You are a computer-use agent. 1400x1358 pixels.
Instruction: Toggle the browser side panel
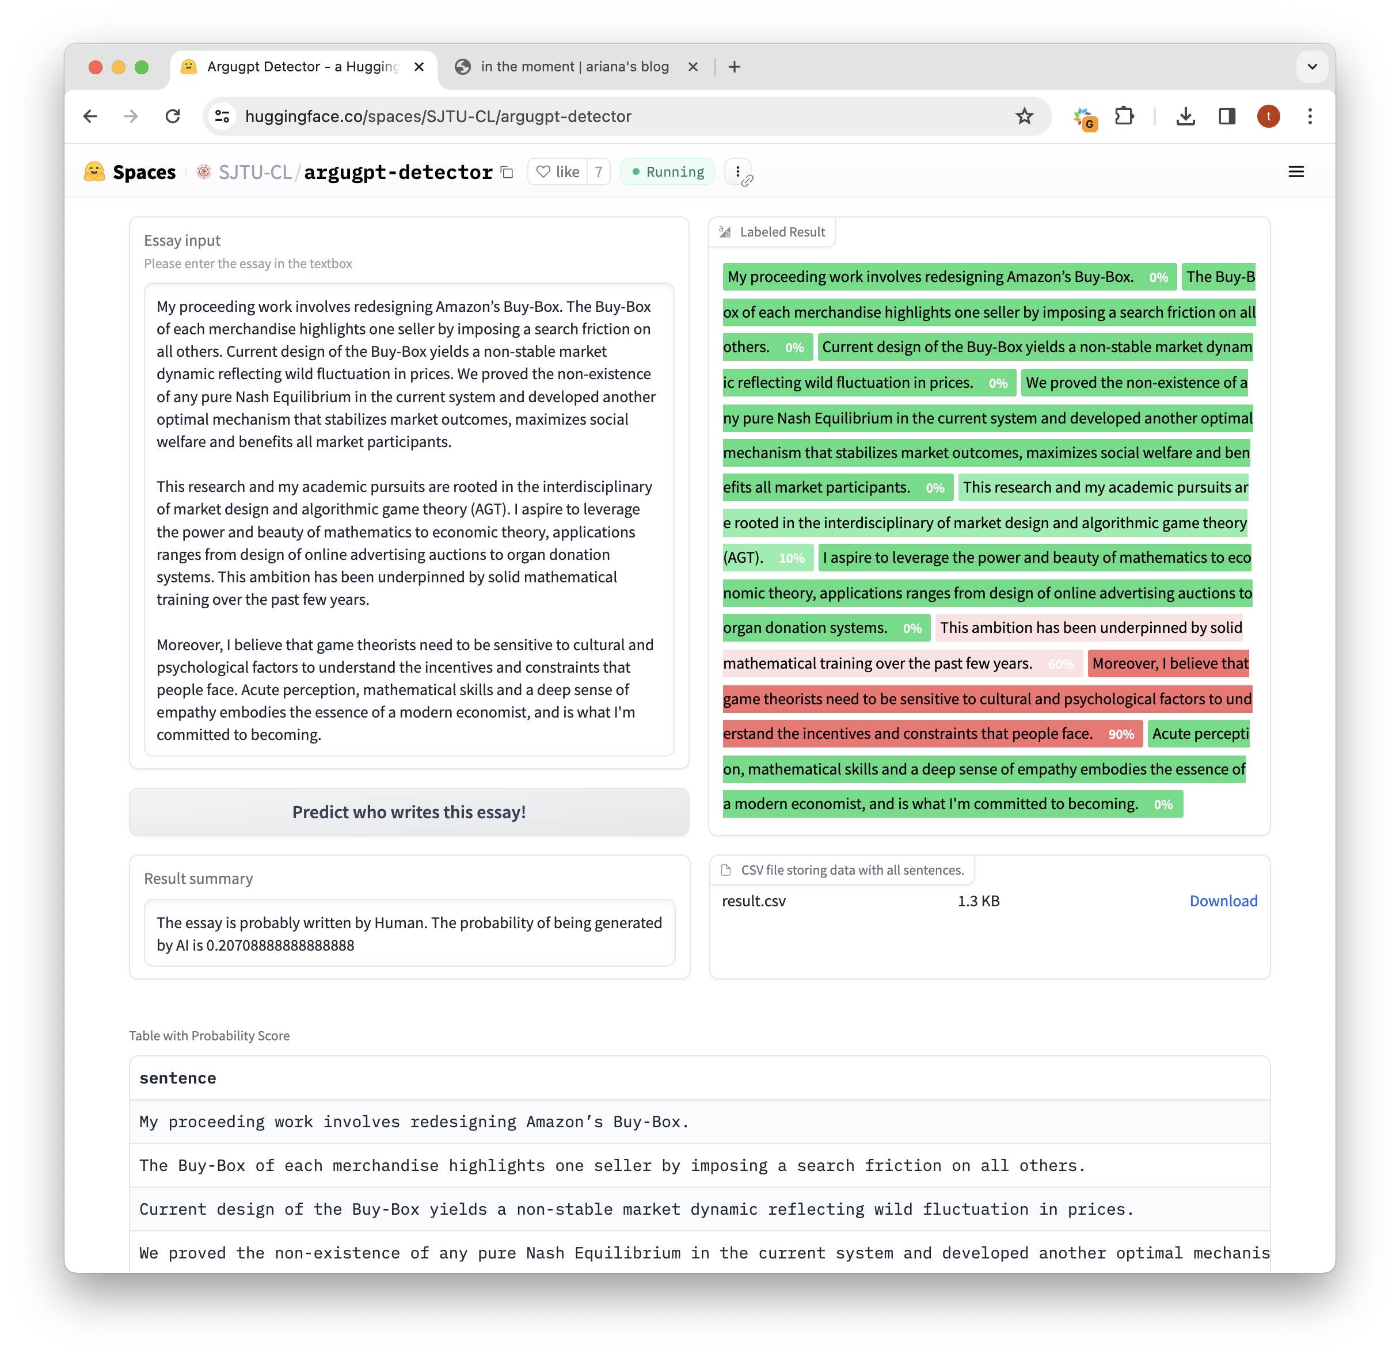point(1226,116)
